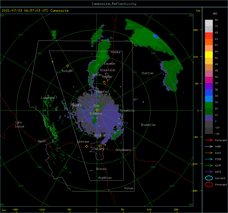This screenshot has width=228, height=213.
Task: Click the cyan 27ZW arrow icon
Action: [209, 159]
